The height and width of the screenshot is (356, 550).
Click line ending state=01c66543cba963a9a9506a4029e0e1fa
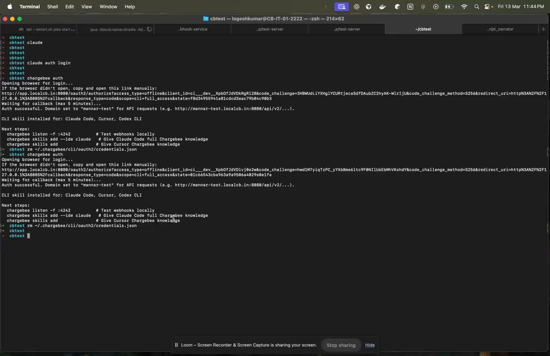click(x=136, y=175)
